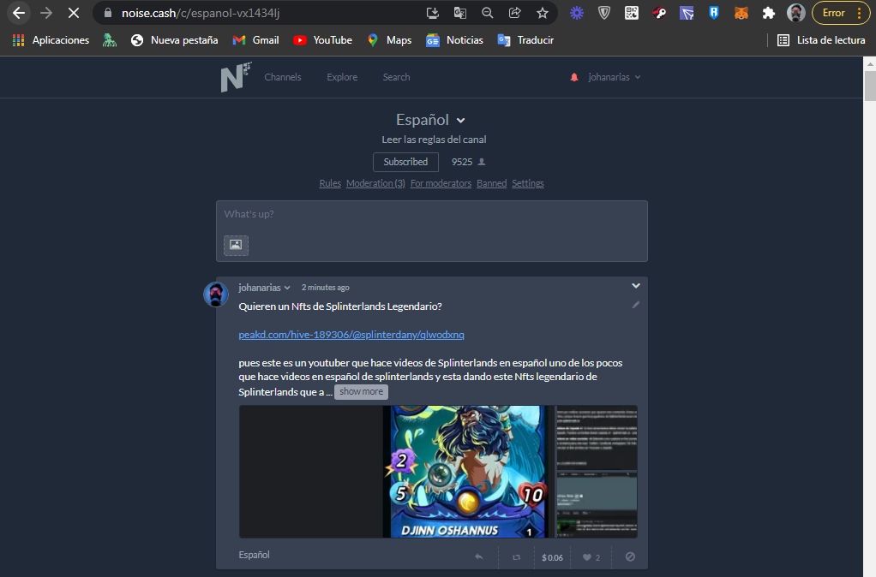Open the shield extension icon
Image resolution: width=876 pixels, height=577 pixels.
click(604, 13)
